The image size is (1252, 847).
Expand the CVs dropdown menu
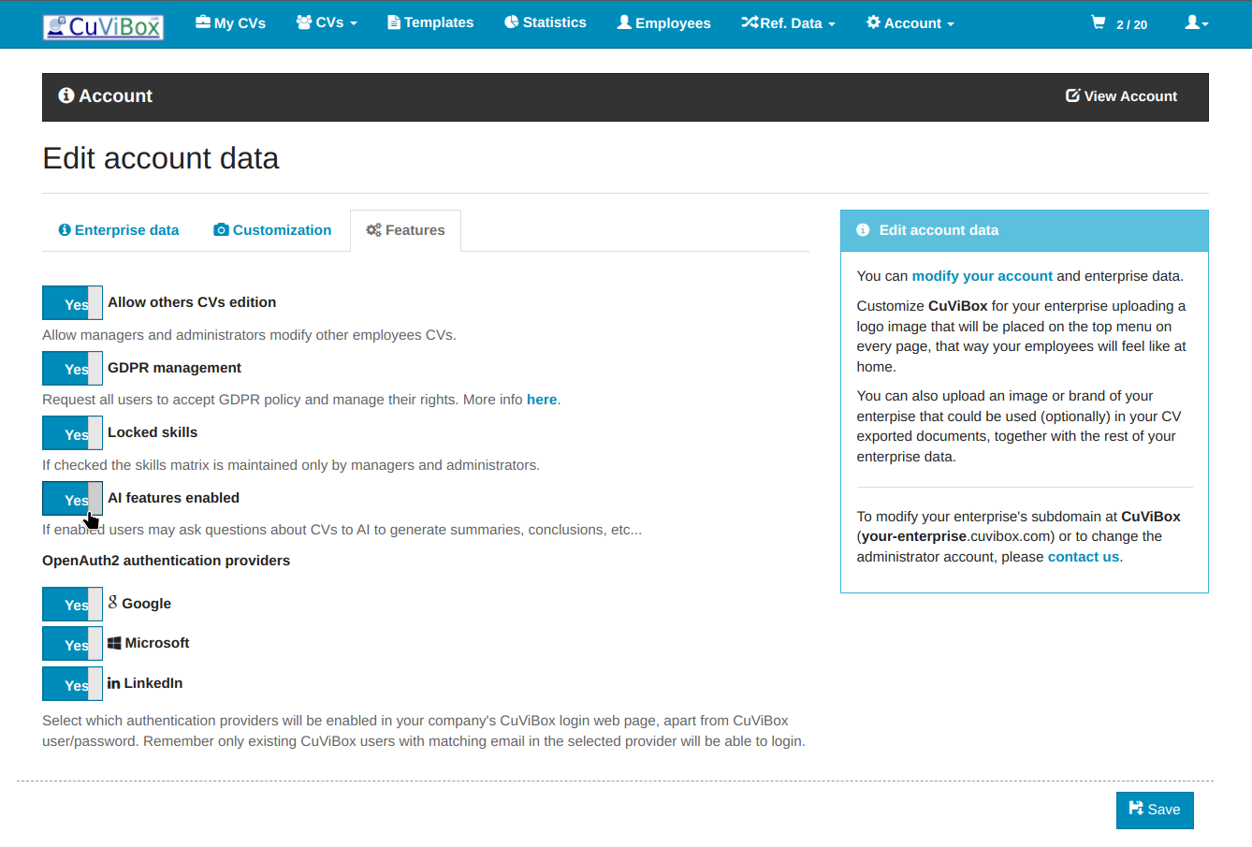tap(327, 22)
